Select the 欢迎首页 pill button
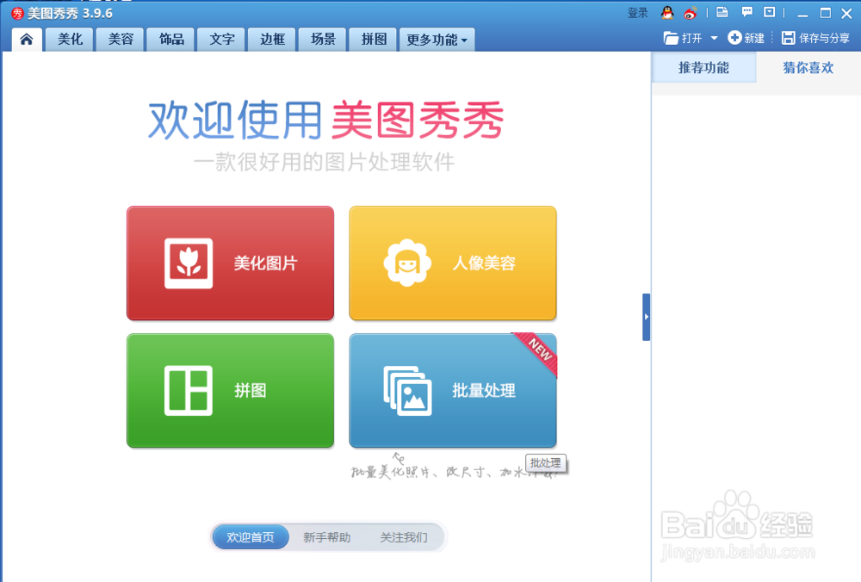The width and height of the screenshot is (861, 582). tap(251, 537)
